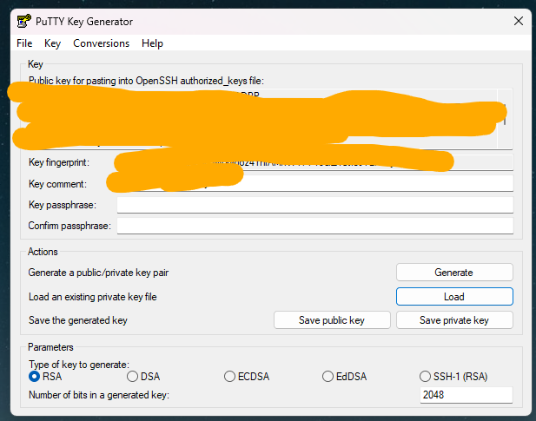Click the number of bits field
This screenshot has height=421, width=536.
467,395
